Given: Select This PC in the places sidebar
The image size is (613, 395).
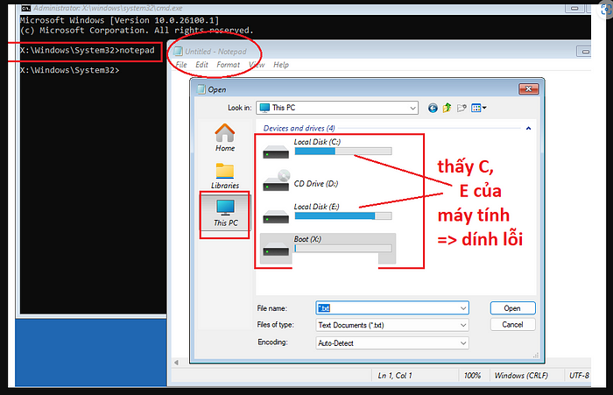Looking at the screenshot, I should point(226,213).
